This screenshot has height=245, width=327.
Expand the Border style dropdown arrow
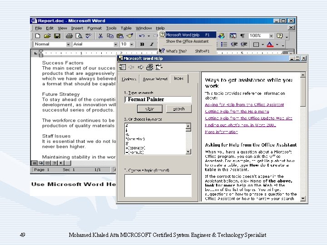(x=263, y=44)
